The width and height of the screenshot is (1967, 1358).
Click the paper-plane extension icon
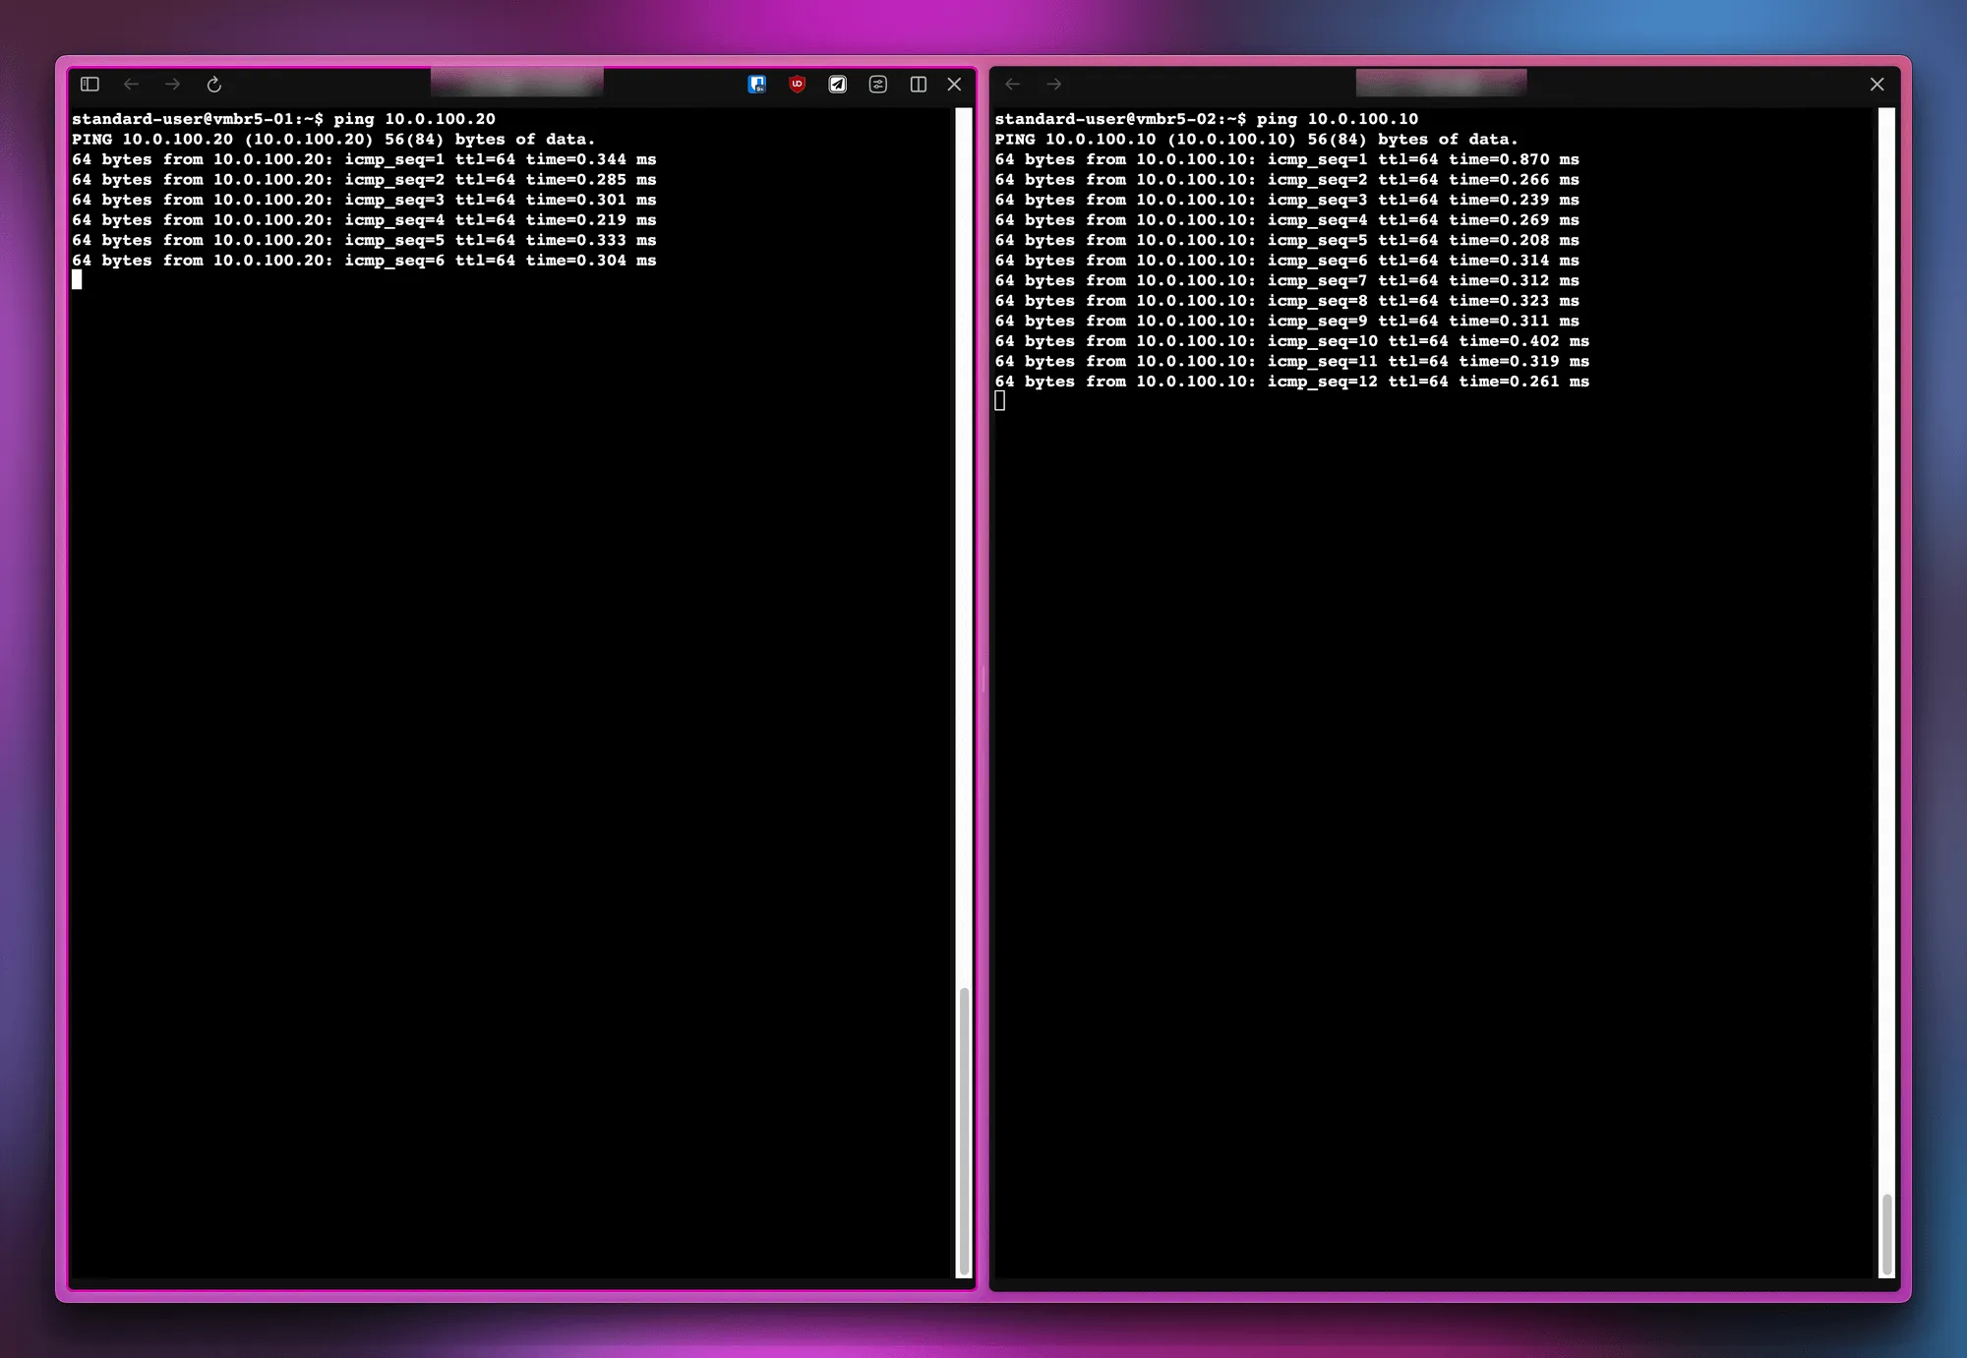coord(837,84)
